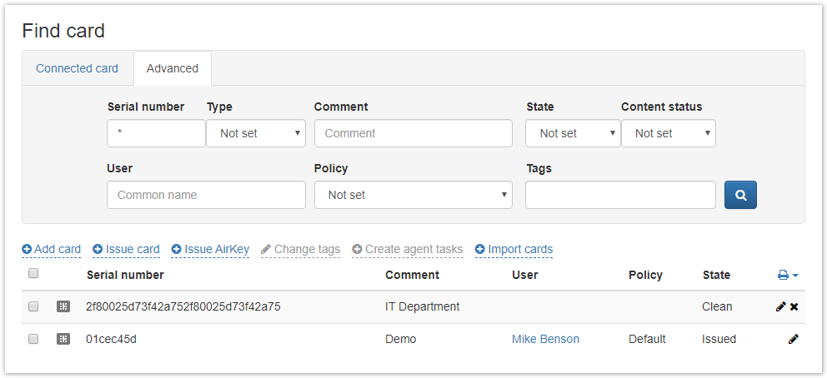
Task: Open the Policy dropdown
Action: (x=413, y=195)
